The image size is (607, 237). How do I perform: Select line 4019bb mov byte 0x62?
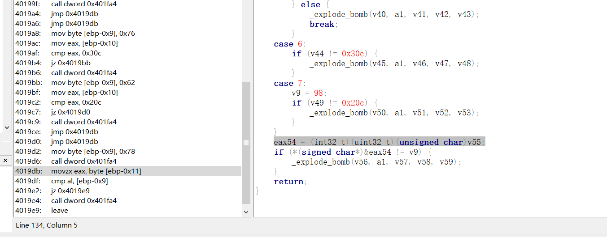pyautogui.click(x=127, y=83)
